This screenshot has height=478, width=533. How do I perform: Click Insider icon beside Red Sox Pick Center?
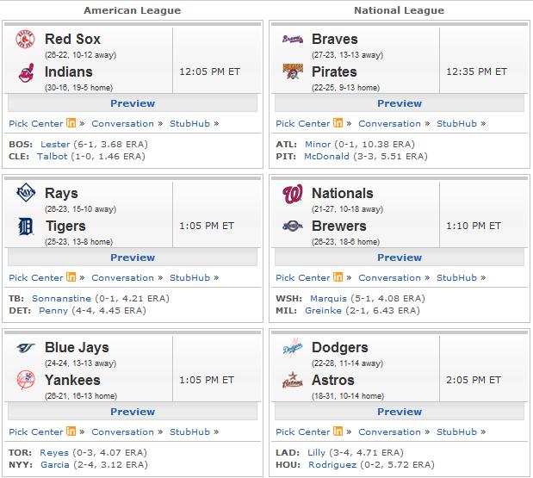coord(71,122)
